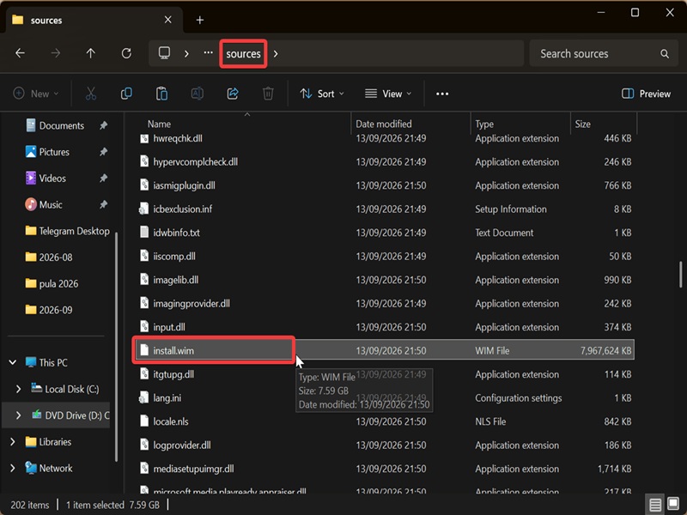Click the file list vertical scrollbar
Screen dimensions: 687x515
point(680,275)
